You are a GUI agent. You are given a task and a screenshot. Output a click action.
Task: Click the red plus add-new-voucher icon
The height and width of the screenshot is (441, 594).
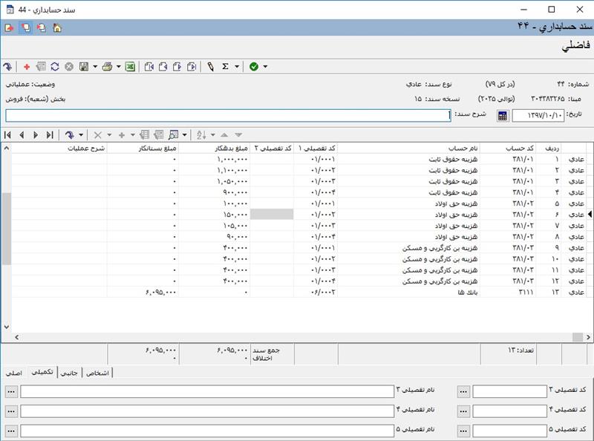pos(27,67)
